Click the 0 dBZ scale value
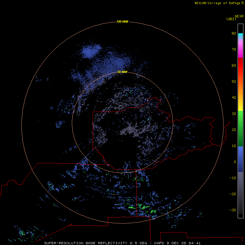This screenshot has width=245, height=245. pos(235,162)
